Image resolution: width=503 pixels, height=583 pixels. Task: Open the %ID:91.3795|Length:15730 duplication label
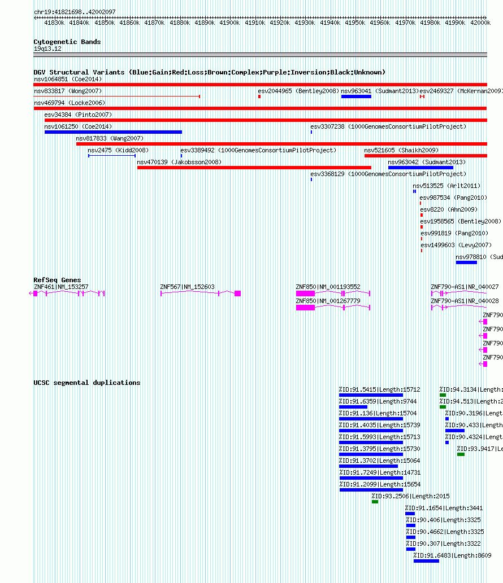tap(379, 449)
